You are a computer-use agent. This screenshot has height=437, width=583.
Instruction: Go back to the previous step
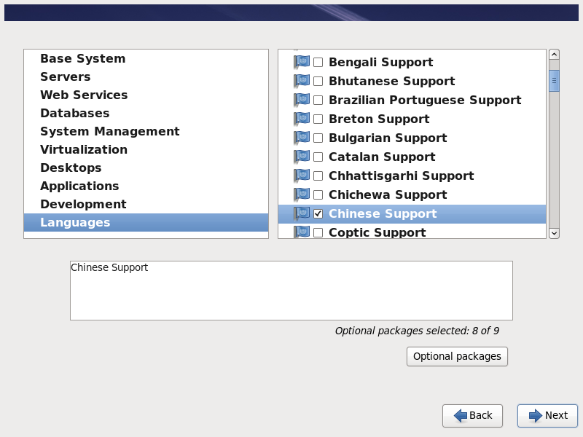[x=472, y=415]
